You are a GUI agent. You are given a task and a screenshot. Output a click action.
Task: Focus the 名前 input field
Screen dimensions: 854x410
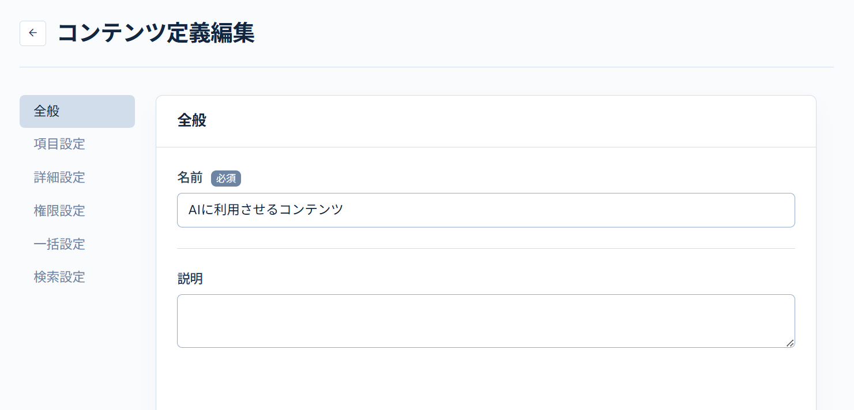tap(486, 210)
